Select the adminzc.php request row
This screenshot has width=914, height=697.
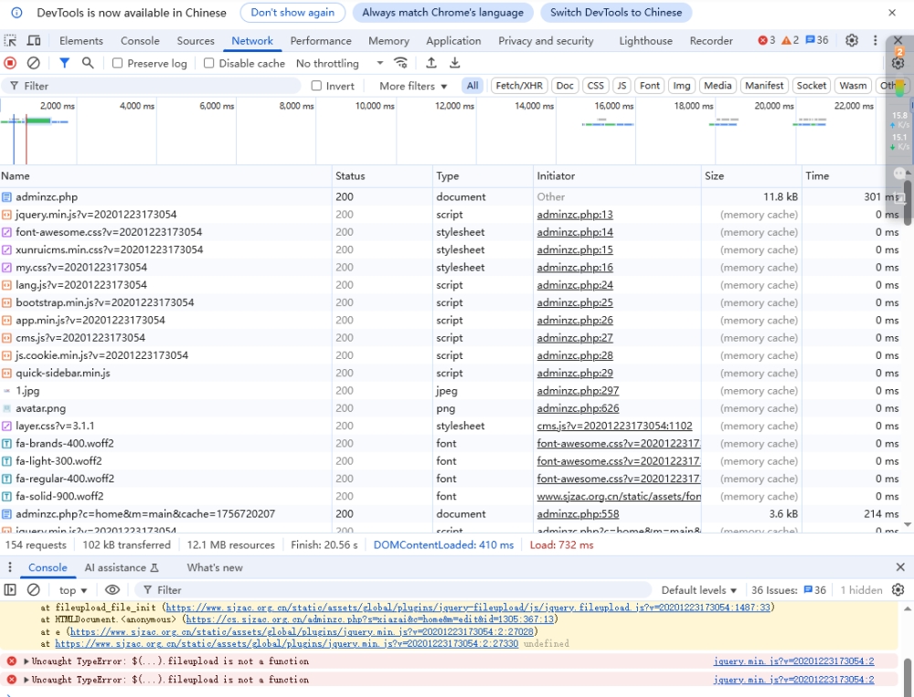450,197
